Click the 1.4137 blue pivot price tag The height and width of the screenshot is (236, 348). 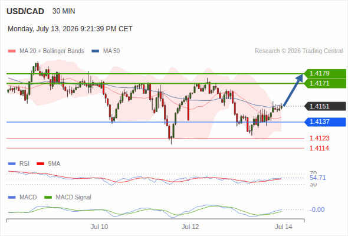[325, 122]
